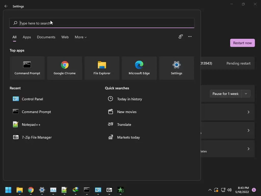
Task: Click the back arrow in Settings window
Action: coord(6,6)
